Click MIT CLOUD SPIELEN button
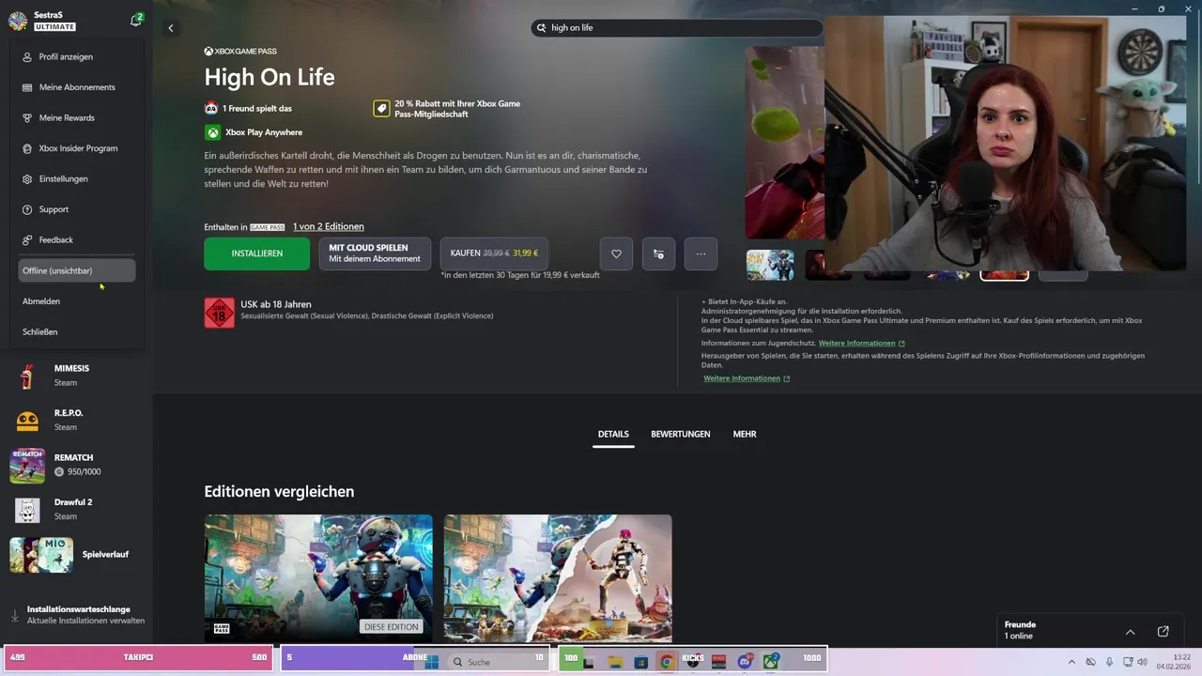The width and height of the screenshot is (1202, 676). [x=375, y=253]
